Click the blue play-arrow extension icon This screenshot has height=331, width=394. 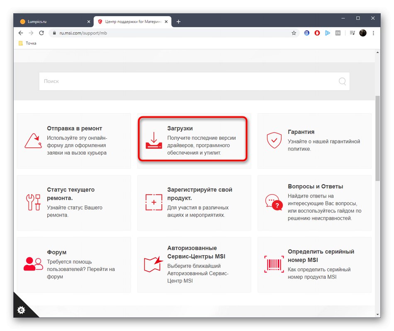click(x=327, y=33)
